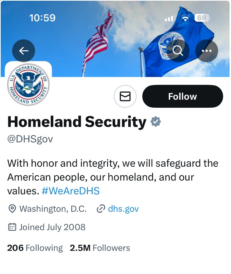This screenshot has width=231, height=274.
Task: Open the #WeAreDHS hashtag
Action: (x=70, y=191)
